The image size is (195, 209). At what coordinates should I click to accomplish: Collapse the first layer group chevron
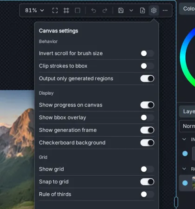[x=184, y=139]
